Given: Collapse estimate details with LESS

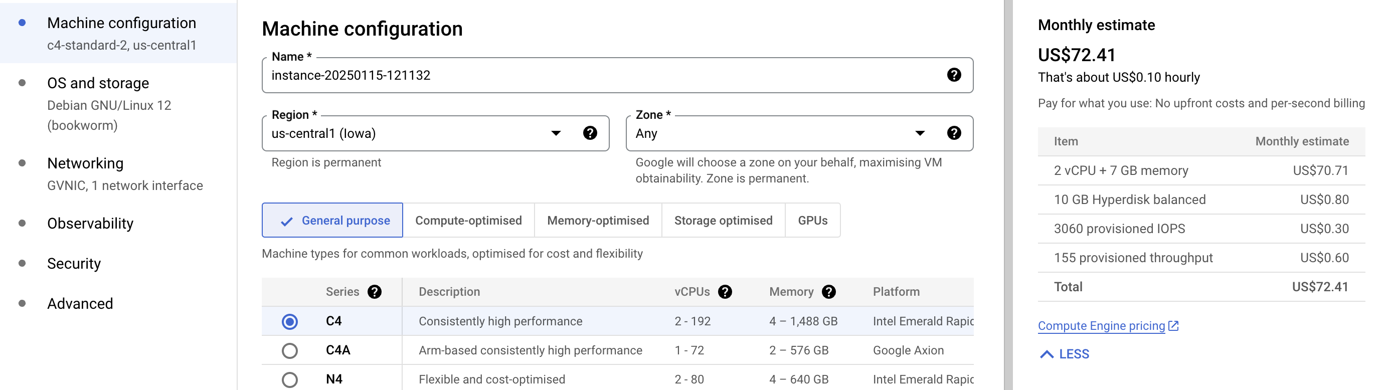Looking at the screenshot, I should coord(1065,354).
